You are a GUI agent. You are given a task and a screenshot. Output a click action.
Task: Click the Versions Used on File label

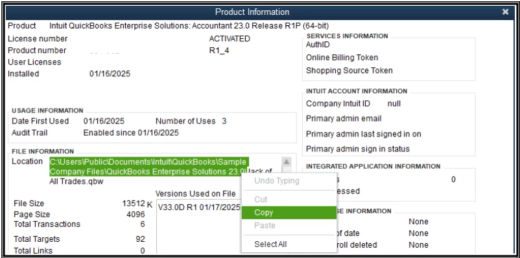tap(195, 193)
